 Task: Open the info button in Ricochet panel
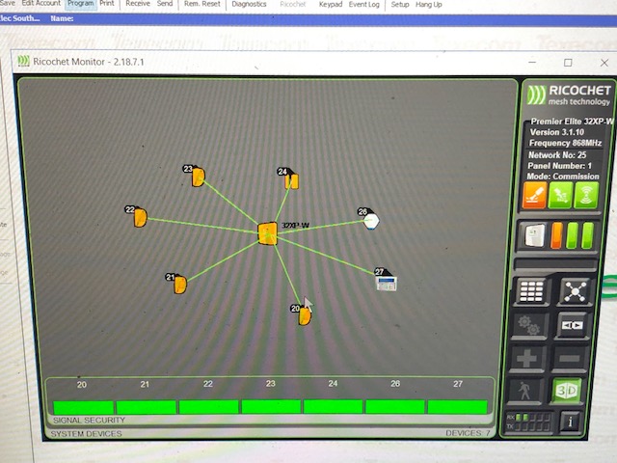click(x=570, y=422)
